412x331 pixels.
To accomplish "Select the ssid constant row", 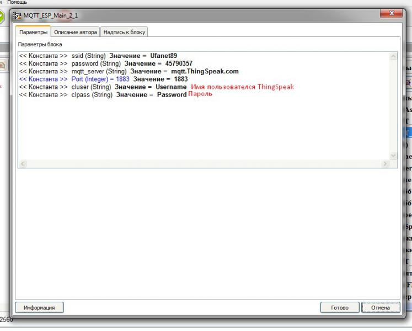I will [x=98, y=56].
